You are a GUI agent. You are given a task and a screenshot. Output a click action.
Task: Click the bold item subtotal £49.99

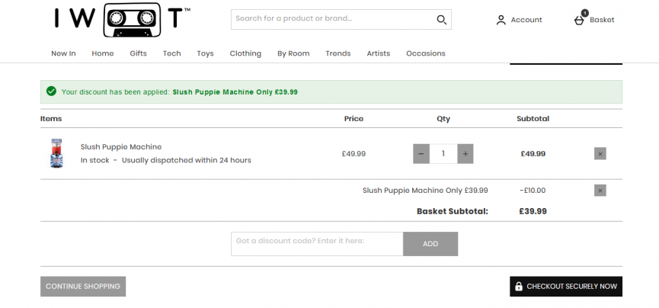click(x=533, y=153)
